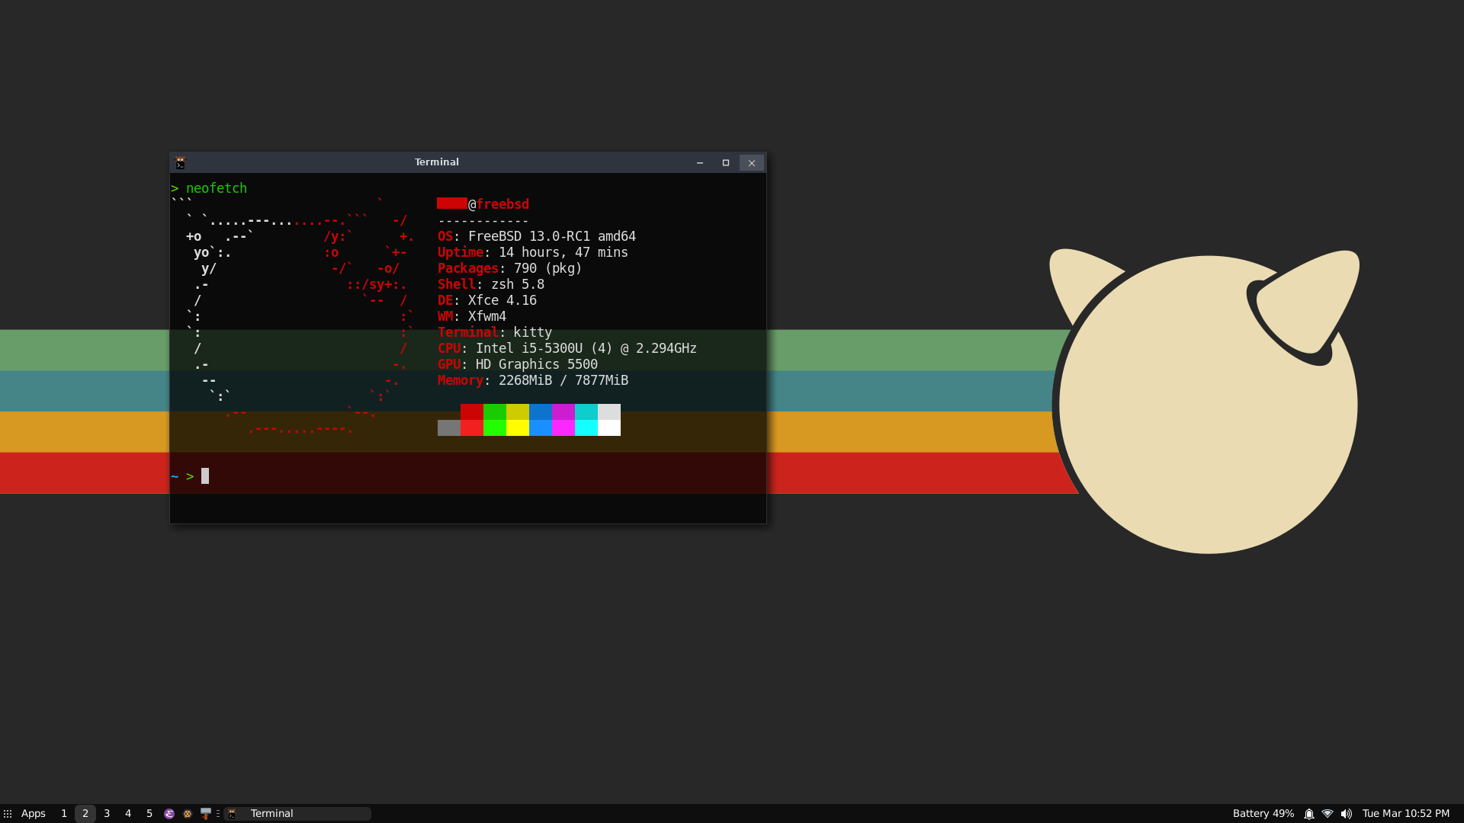Viewport: 1464px width, 823px height.
Task: Click the Memory: 2268MiB / 7877MiB line
Action: click(533, 380)
